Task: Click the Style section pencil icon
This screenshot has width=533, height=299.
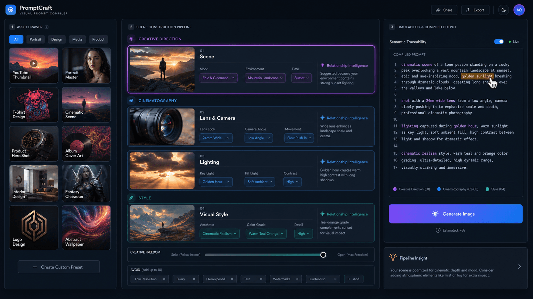Action: 131,198
